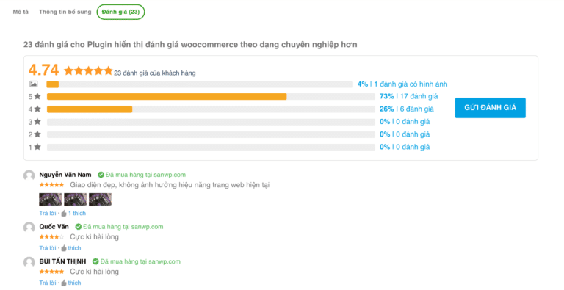Open first review image thumbnail
Viewport: 564px width, 290px height.
51,200
